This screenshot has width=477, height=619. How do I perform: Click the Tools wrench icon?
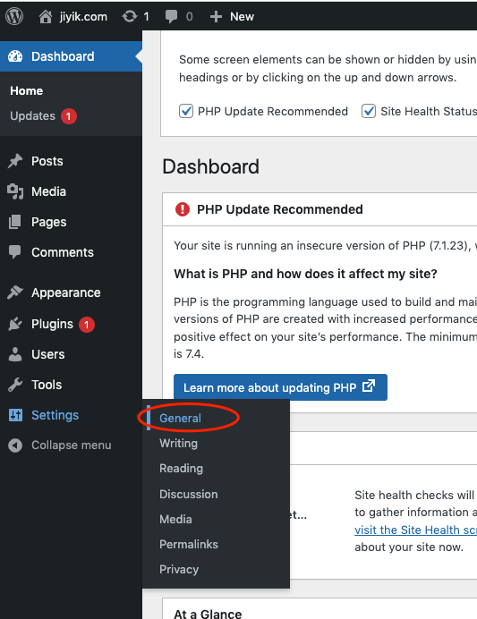click(15, 385)
